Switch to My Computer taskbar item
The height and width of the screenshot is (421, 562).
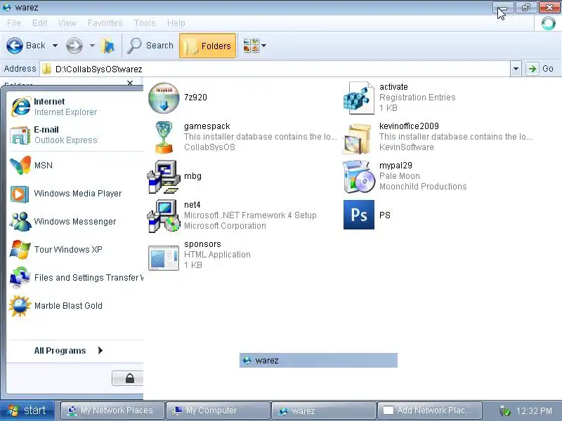pyautogui.click(x=218, y=410)
